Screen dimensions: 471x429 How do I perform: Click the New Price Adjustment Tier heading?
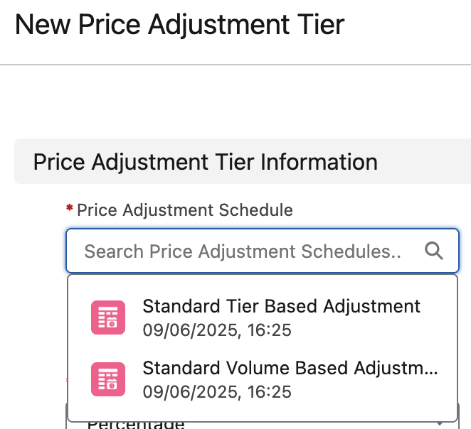pos(179,26)
